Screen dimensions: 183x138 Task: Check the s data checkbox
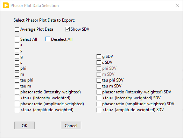point(17,62)
